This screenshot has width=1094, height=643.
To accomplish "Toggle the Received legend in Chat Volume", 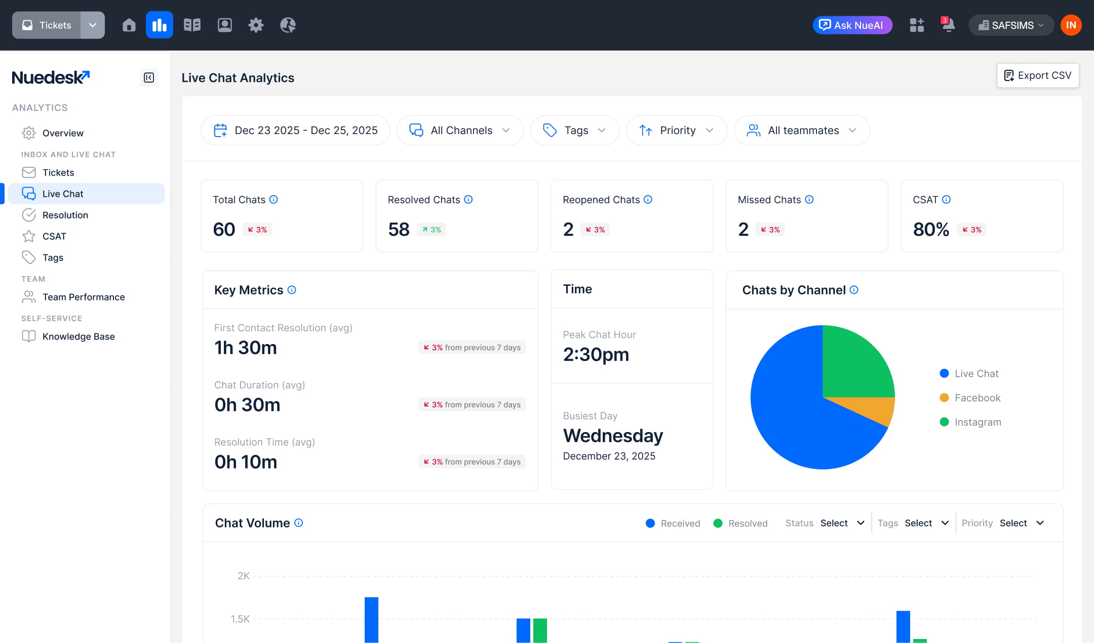I will coord(673,523).
